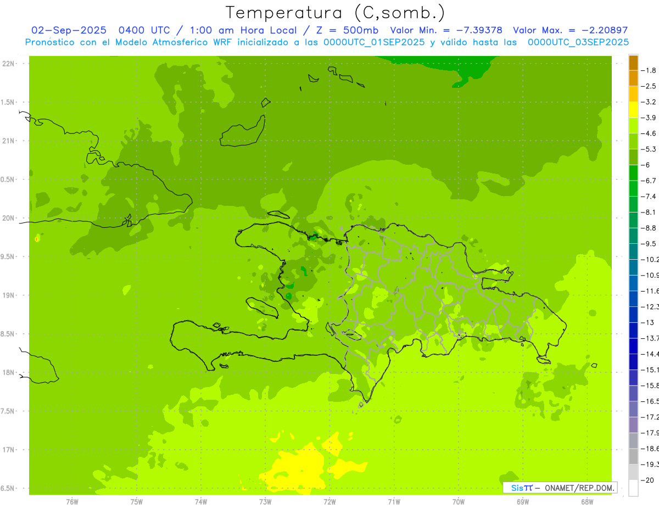Click the '22N' latitude label

[8, 64]
